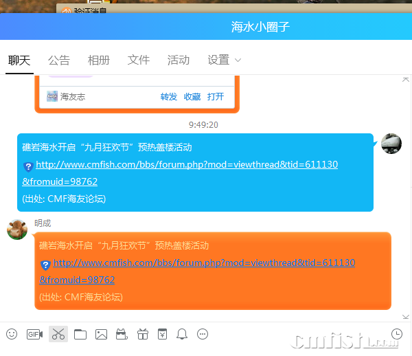
Task: Go to the 活动 tab
Action: [179, 60]
